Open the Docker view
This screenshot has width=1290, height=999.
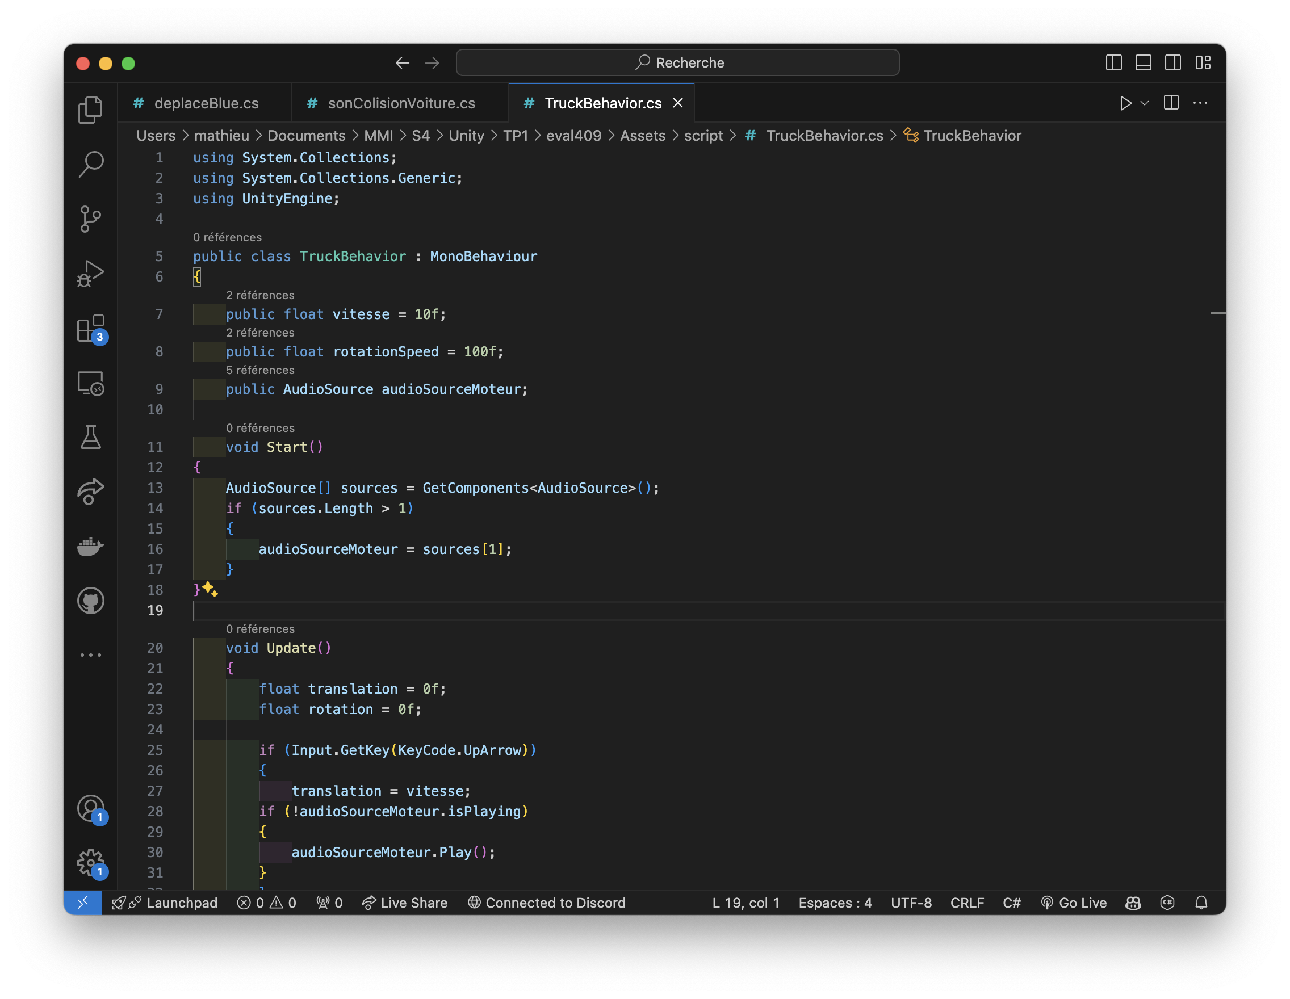(90, 547)
